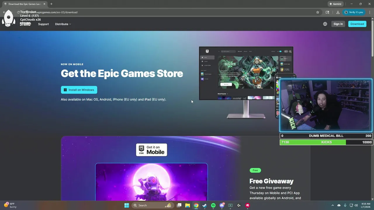Image resolution: width=374 pixels, height=210 pixels.
Task: Click the Verify it's you profile button
Action: pos(354,12)
